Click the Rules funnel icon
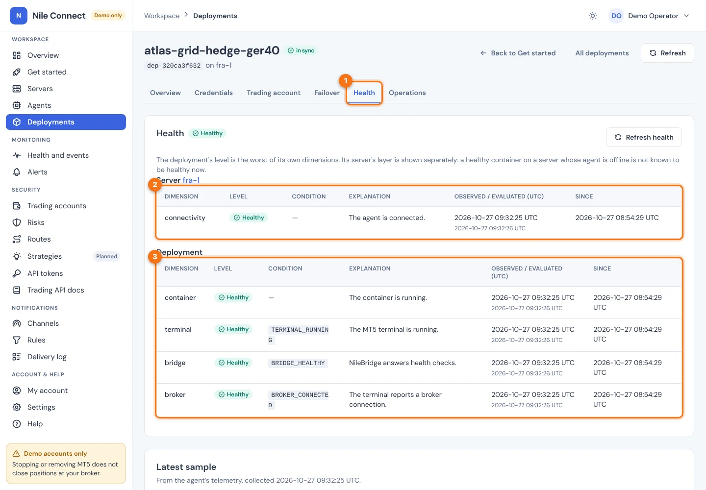This screenshot has width=706, height=490. click(x=17, y=340)
